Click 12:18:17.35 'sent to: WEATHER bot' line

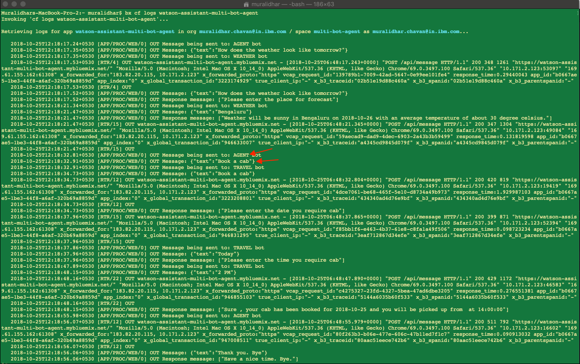(x=139, y=56)
